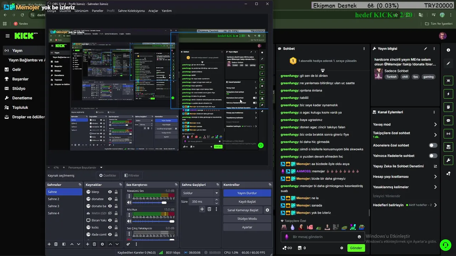
Task: Open Sahne Koleksiyonu menu
Action: pyautogui.click(x=131, y=11)
